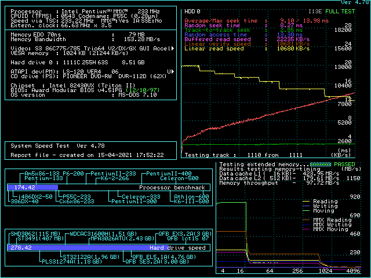Image resolution: width=371 pixels, height=278 pixels.
Task: Expand the ATAPI device line arrow
Action: point(170,71)
